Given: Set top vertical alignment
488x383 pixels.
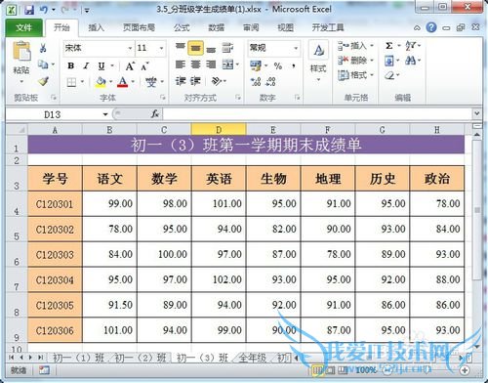Looking at the screenshot, I should pyautogui.click(x=181, y=48).
